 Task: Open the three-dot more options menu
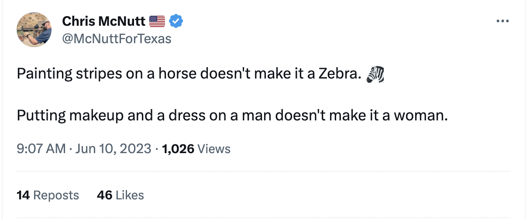click(503, 21)
